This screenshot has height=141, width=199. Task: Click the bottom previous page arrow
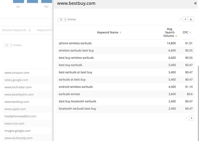(187, 118)
